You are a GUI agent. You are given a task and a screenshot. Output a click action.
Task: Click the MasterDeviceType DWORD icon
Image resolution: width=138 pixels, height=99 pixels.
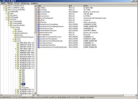[x=39, y=28]
